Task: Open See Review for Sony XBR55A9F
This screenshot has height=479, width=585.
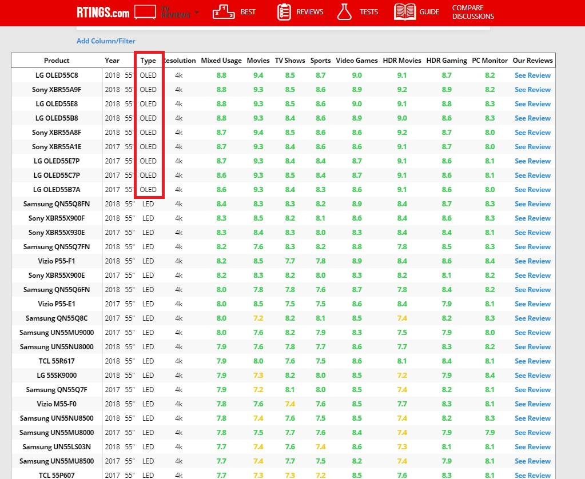Action: point(533,90)
